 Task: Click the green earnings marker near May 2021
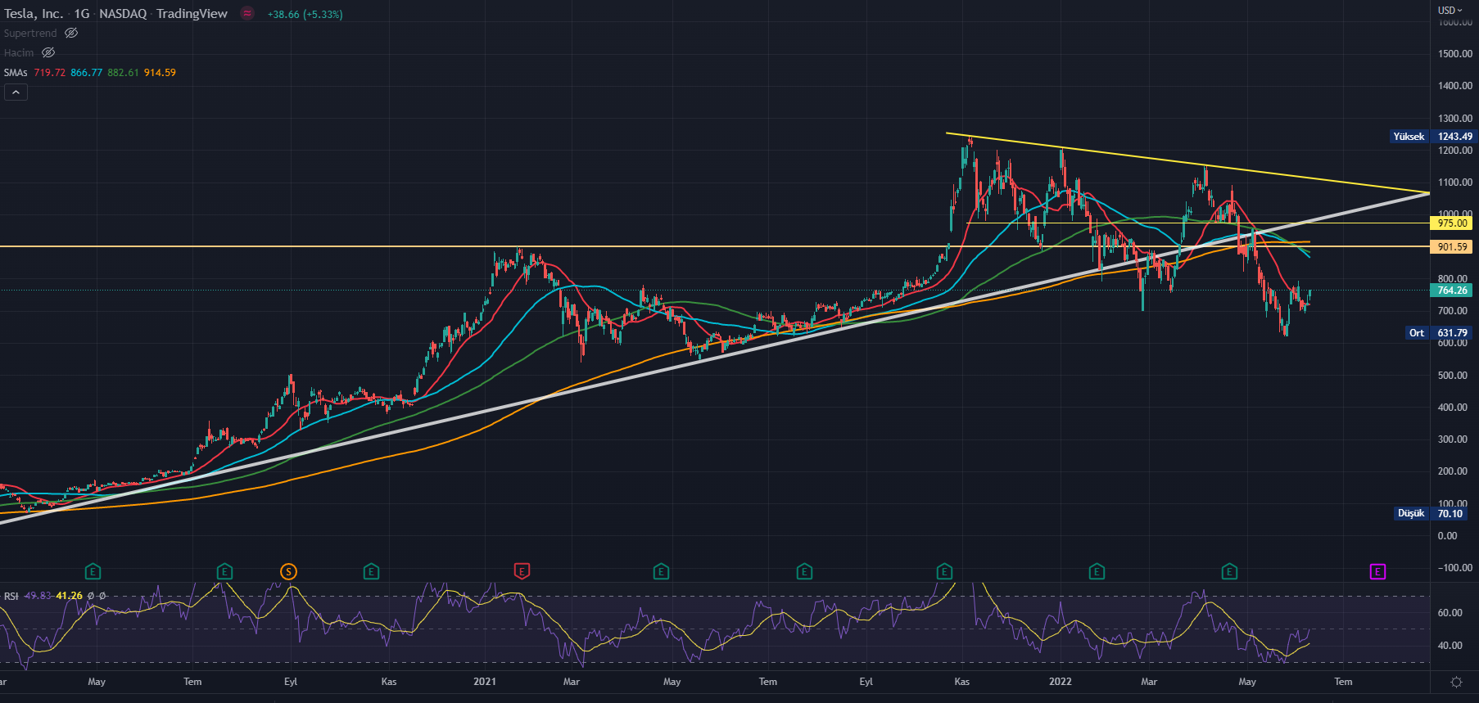(661, 571)
